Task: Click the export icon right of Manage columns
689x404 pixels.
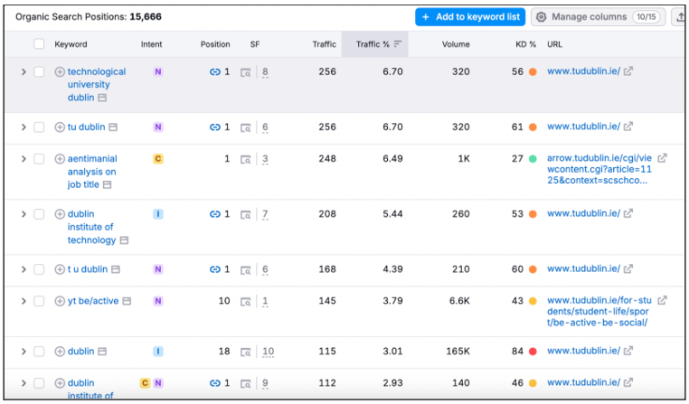Action: click(679, 17)
